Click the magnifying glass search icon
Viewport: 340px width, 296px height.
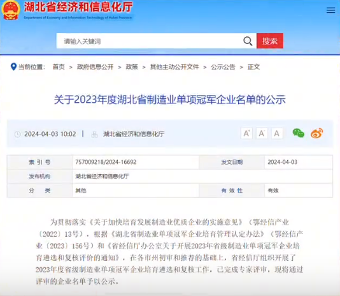248,41
